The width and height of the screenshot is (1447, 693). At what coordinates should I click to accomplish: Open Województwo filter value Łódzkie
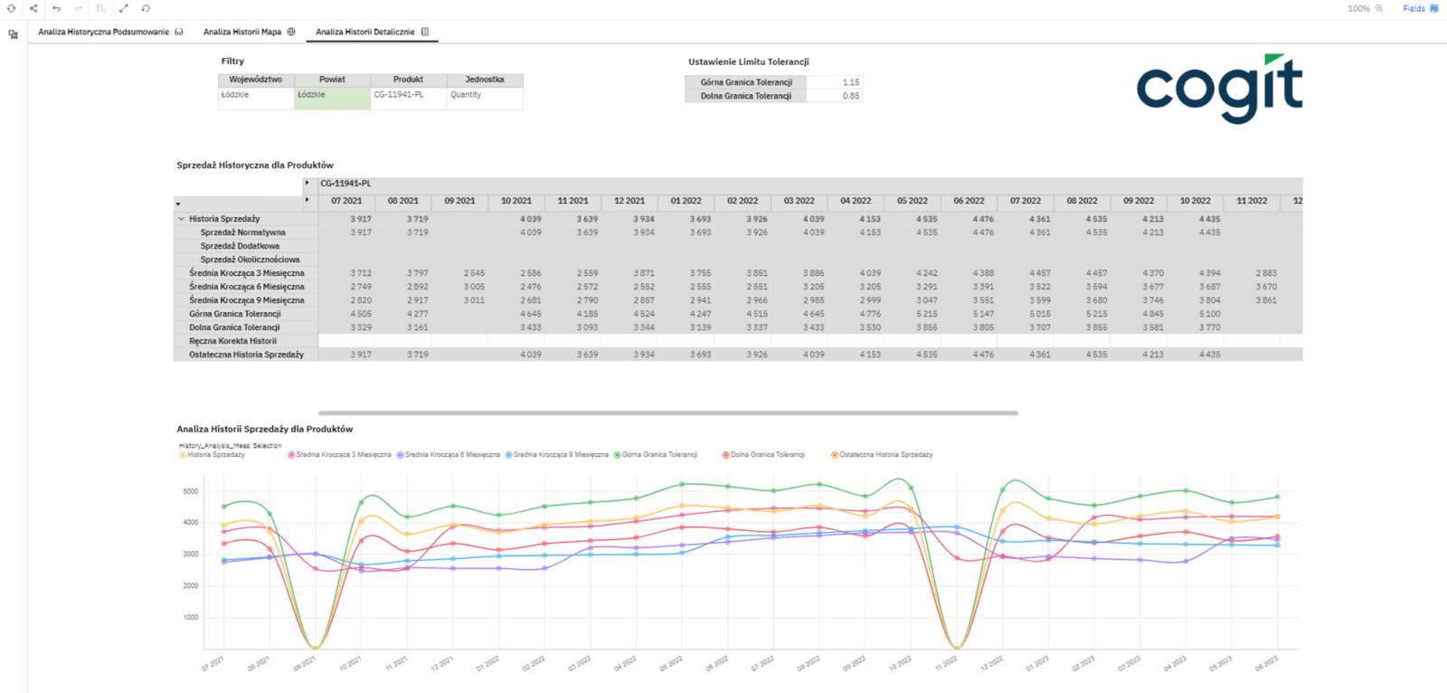256,98
